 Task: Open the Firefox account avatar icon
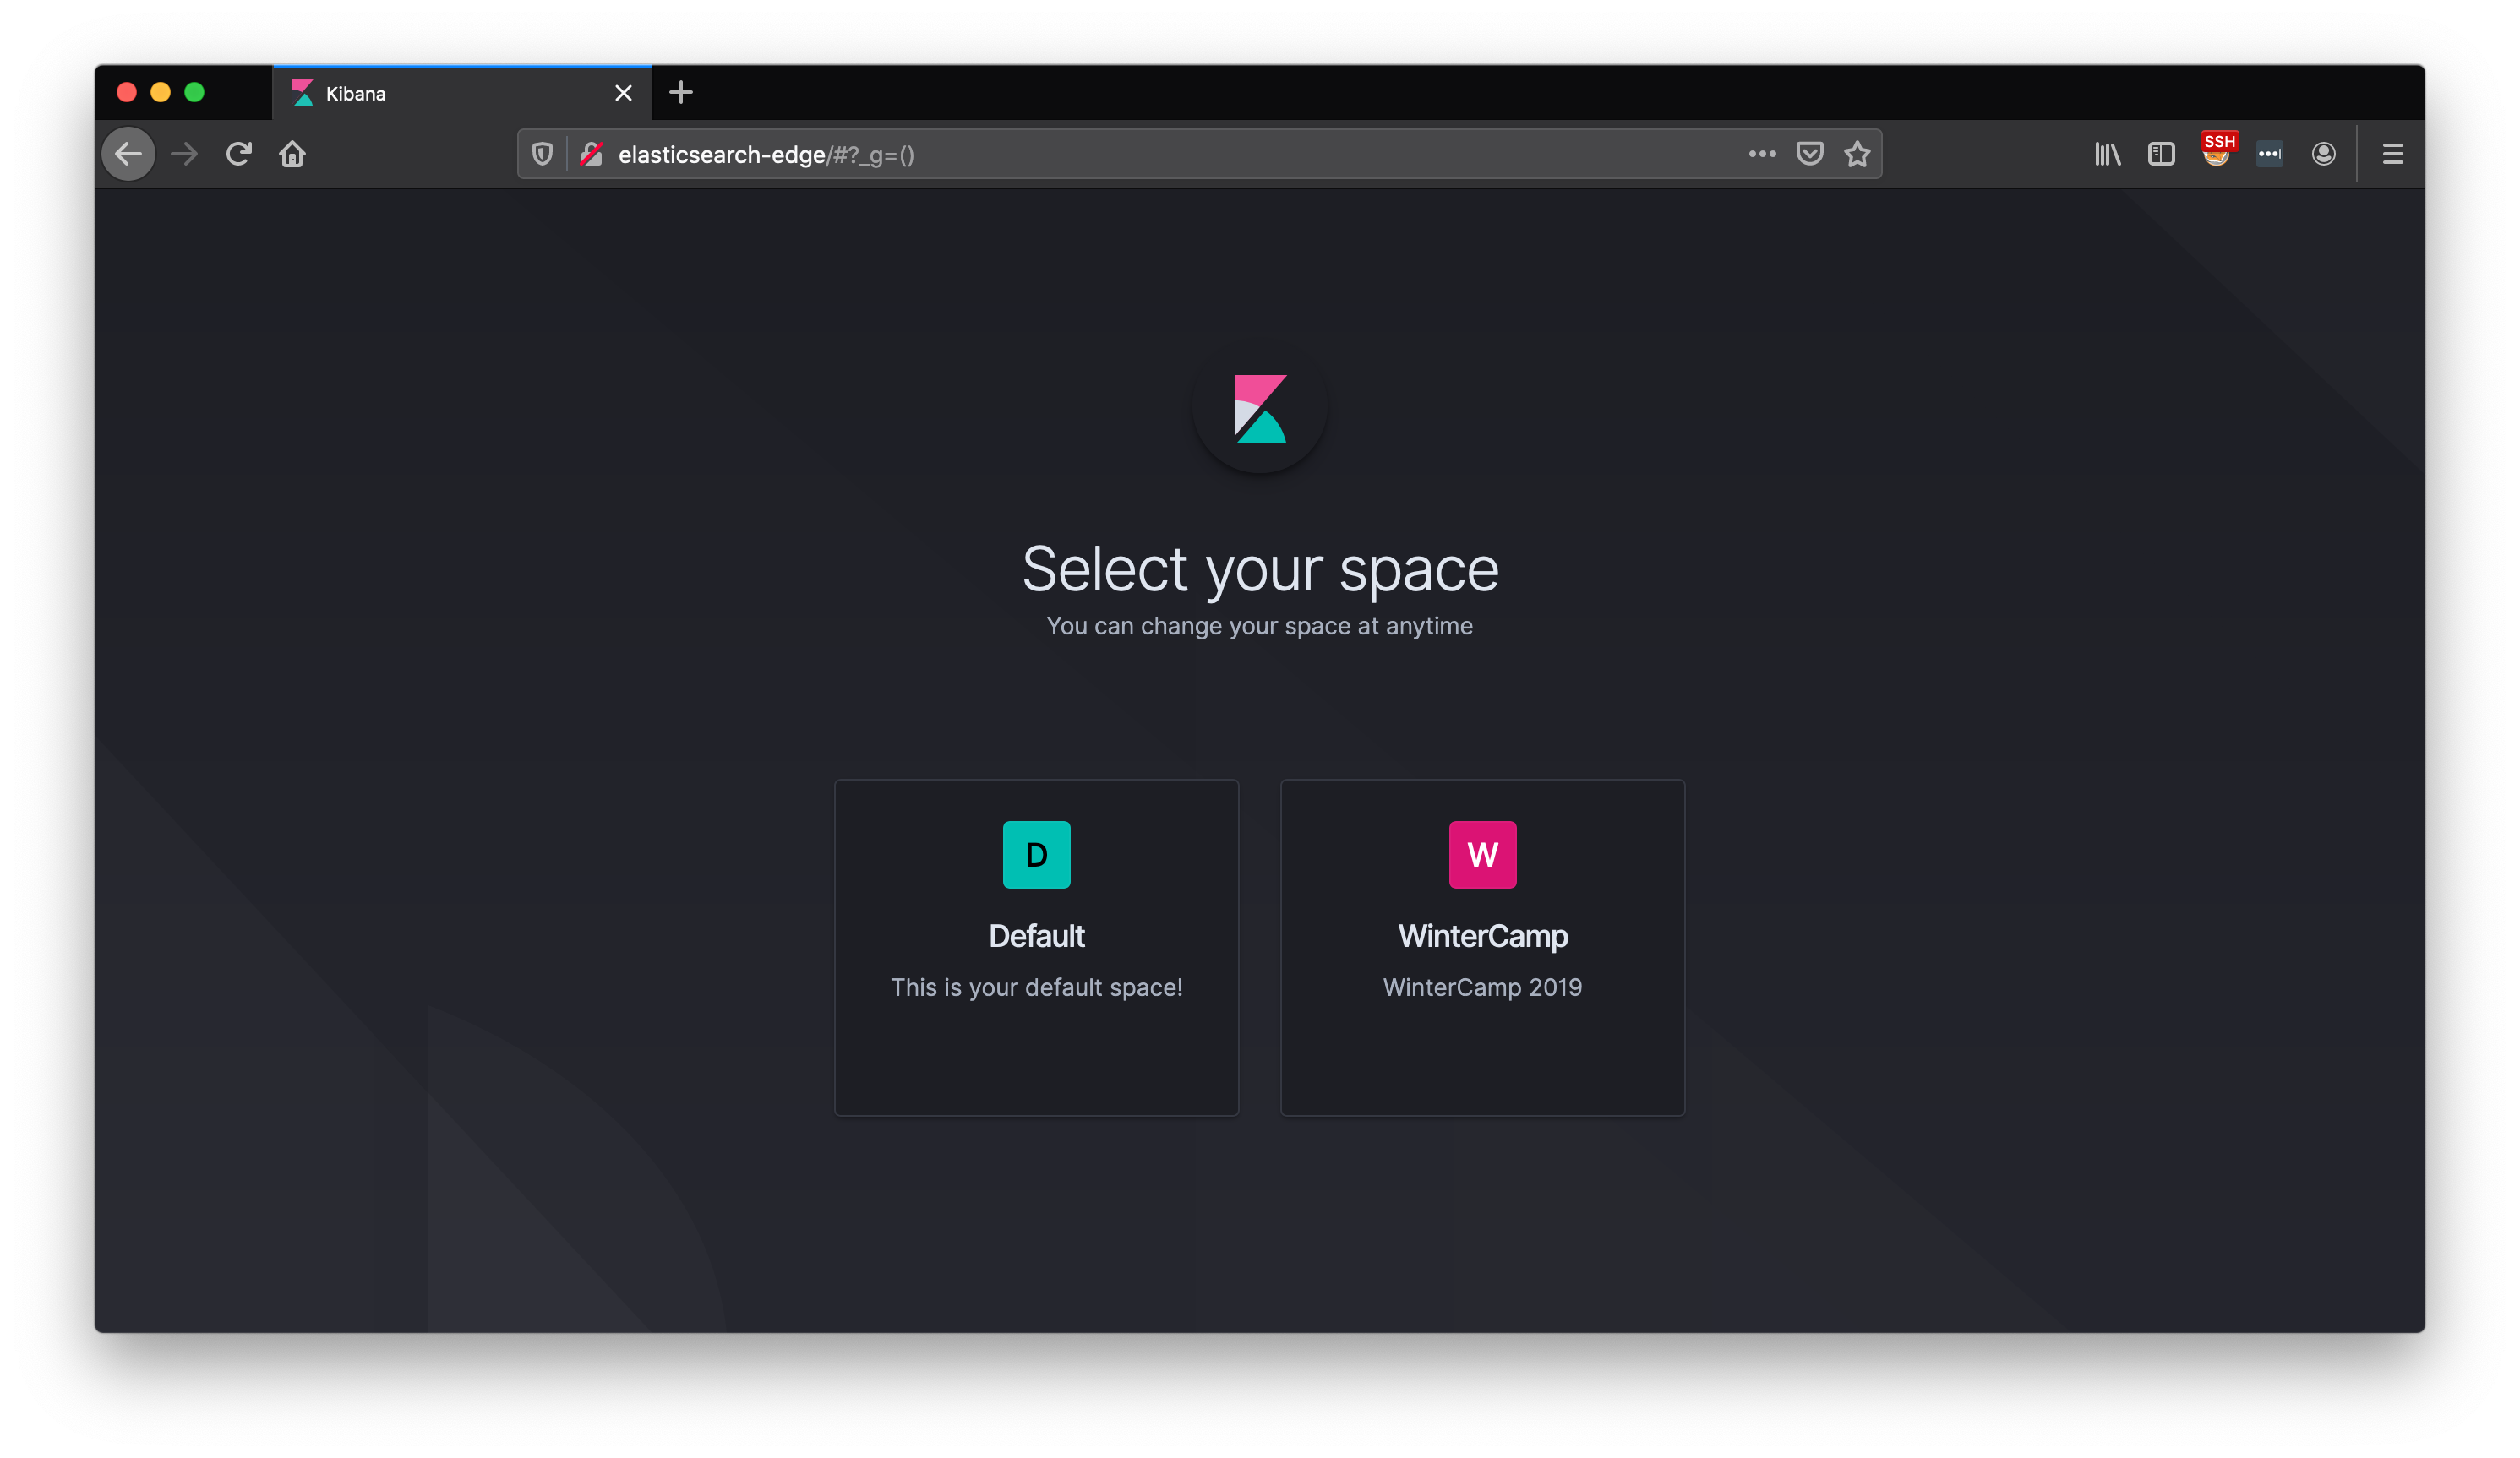2323,154
